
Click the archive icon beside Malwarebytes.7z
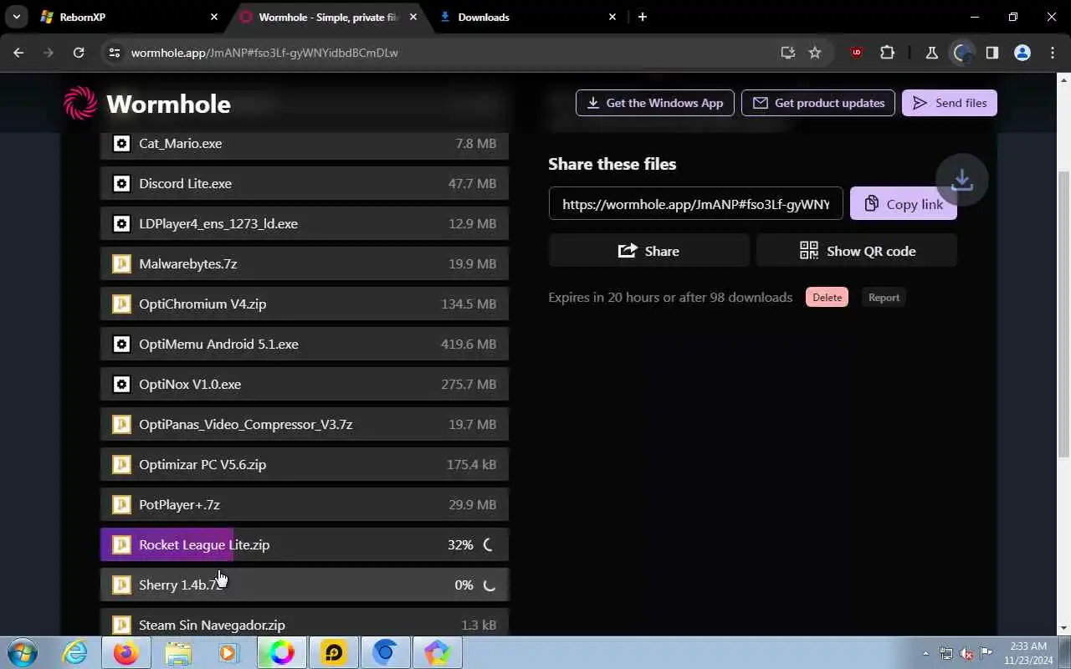121,263
